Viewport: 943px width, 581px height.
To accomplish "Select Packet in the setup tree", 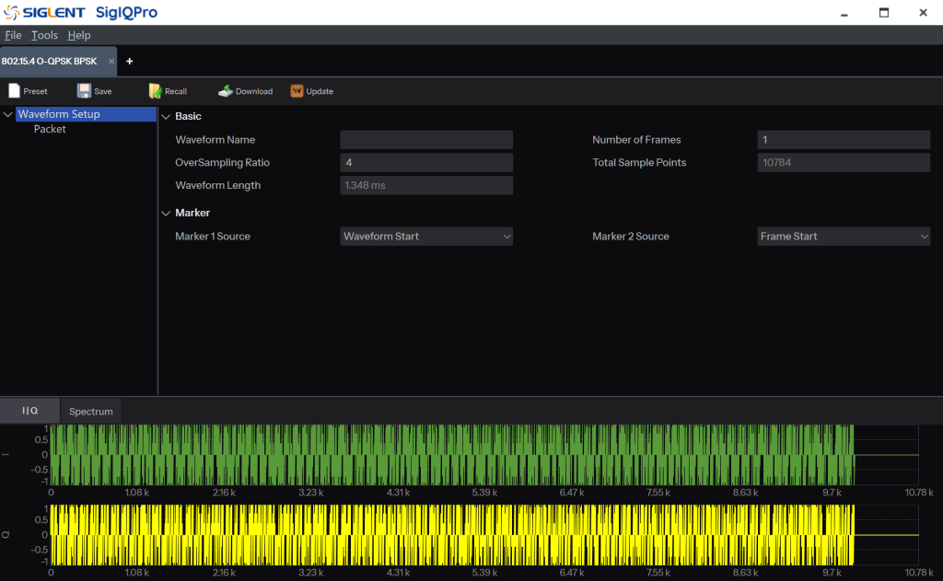I will pos(51,129).
